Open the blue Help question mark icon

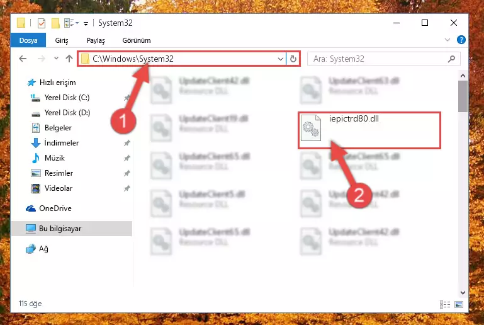461,40
